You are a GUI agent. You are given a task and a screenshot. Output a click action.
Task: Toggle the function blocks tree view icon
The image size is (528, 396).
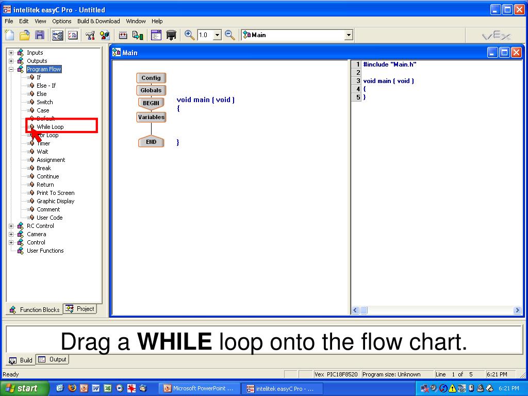pos(58,35)
